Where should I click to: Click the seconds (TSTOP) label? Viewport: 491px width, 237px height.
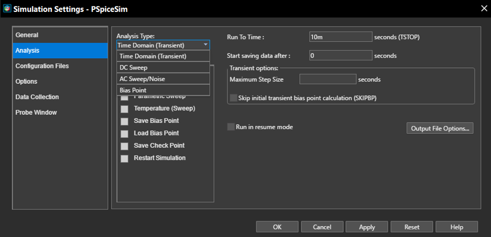tap(397, 37)
